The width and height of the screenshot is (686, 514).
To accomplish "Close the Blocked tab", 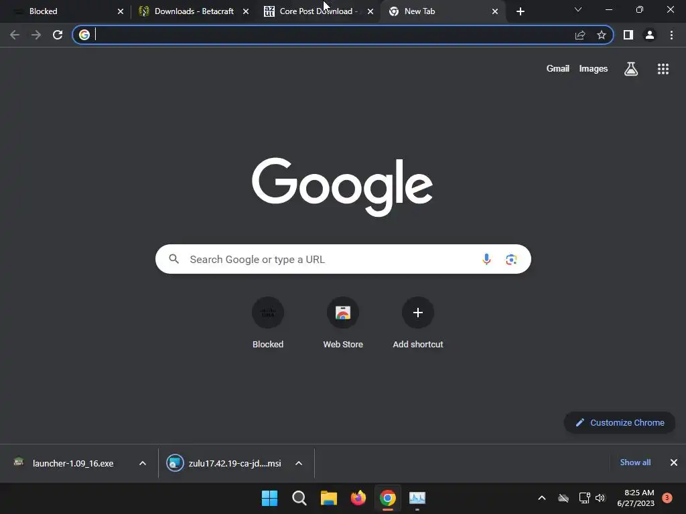I will coord(121,11).
